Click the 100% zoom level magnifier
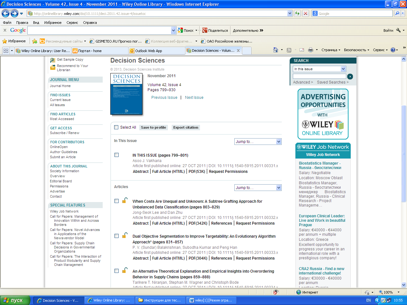The image size is (407, 305). point(381,292)
